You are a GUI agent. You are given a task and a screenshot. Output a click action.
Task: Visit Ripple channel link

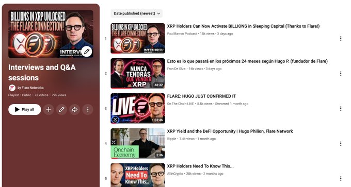click(171, 139)
